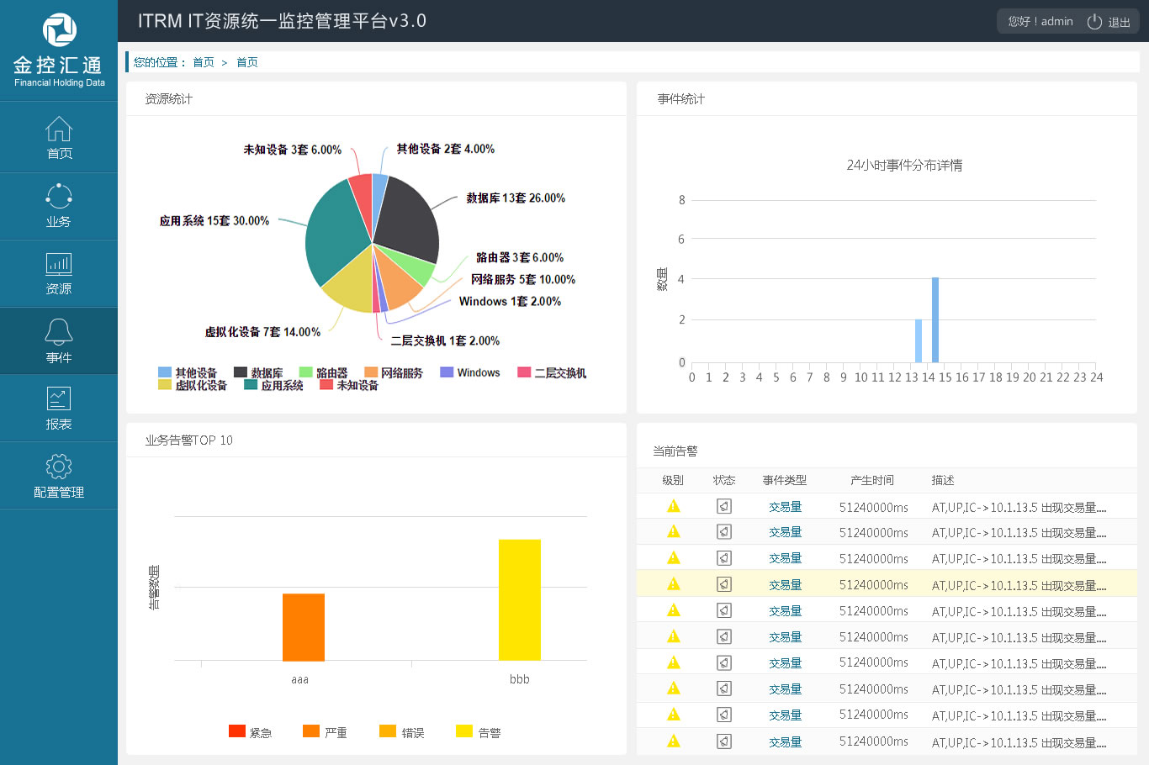1149x765 pixels.
Task: Click the 状态 column header
Action: [x=724, y=480]
